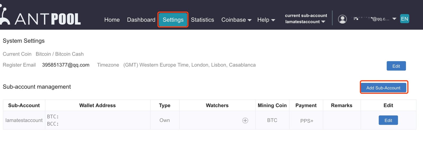
Task: Click the BCC: wallet address line
Action: tap(53, 124)
